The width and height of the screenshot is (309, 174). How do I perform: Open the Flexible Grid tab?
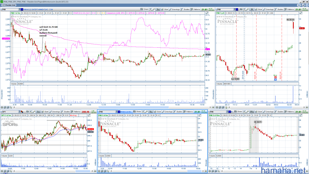coord(9,5)
